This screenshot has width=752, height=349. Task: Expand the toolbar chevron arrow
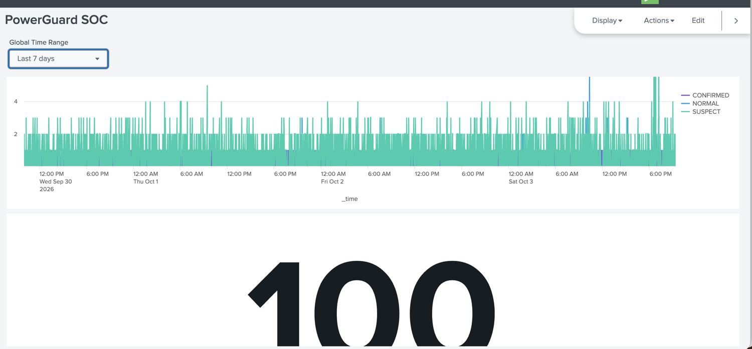click(x=736, y=21)
